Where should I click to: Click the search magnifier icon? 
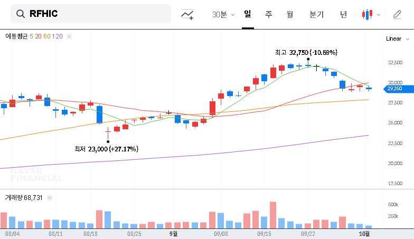click(x=21, y=14)
